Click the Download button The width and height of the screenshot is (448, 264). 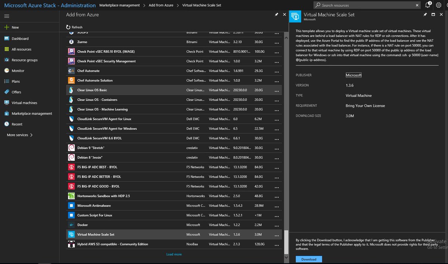pos(309,259)
